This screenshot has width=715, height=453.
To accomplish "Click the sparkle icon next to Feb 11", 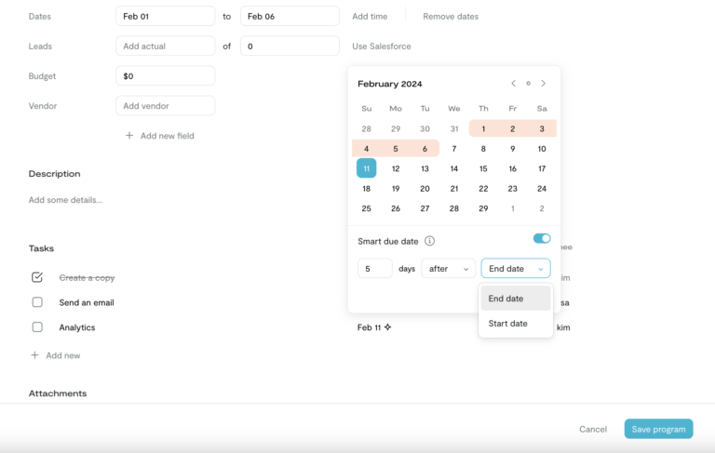I will [388, 327].
